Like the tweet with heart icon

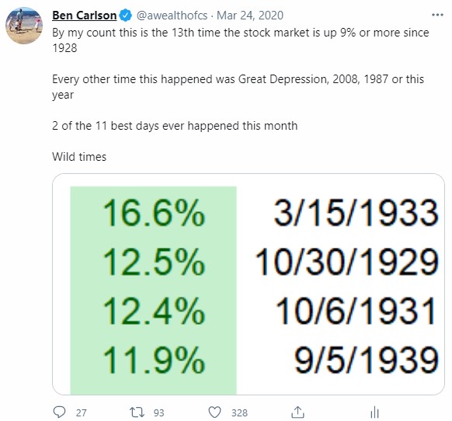(215, 412)
